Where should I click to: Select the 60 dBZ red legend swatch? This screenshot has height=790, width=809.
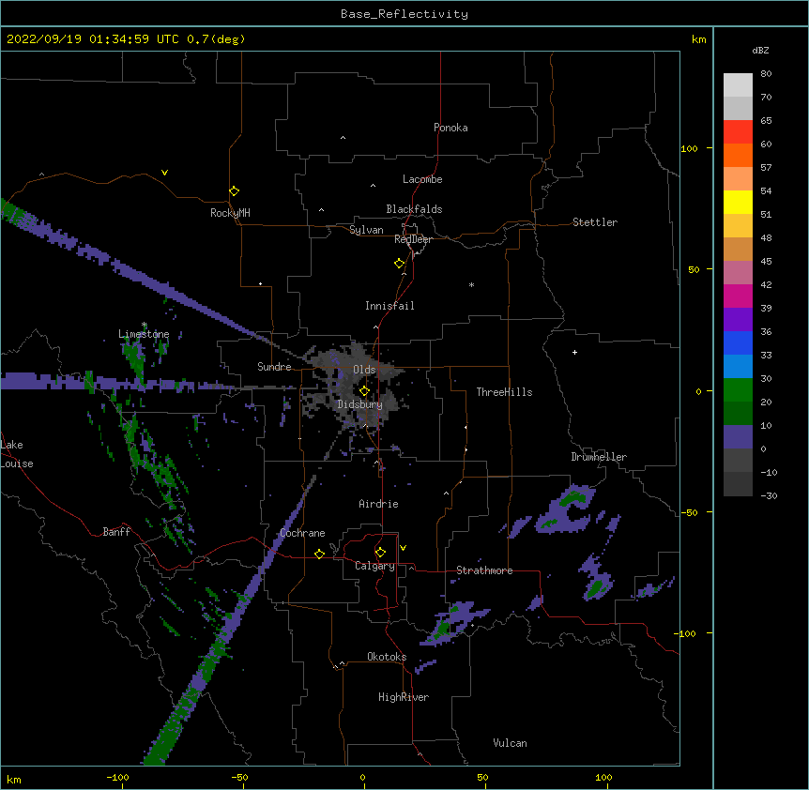click(738, 132)
